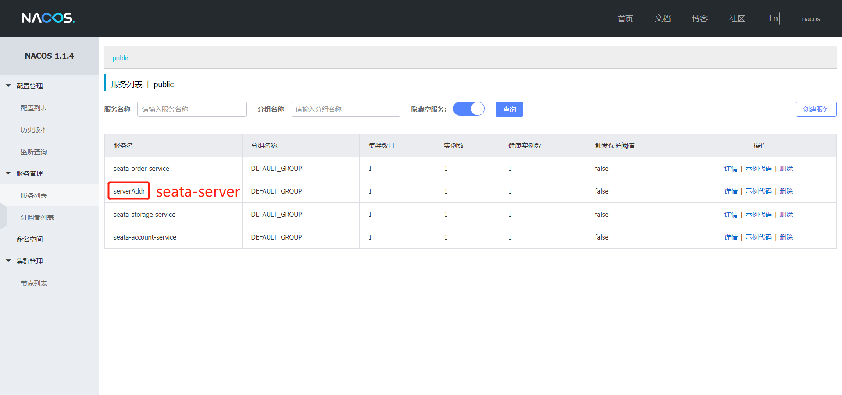
Task: Open 首页 in the top navigation
Action: tap(625, 18)
